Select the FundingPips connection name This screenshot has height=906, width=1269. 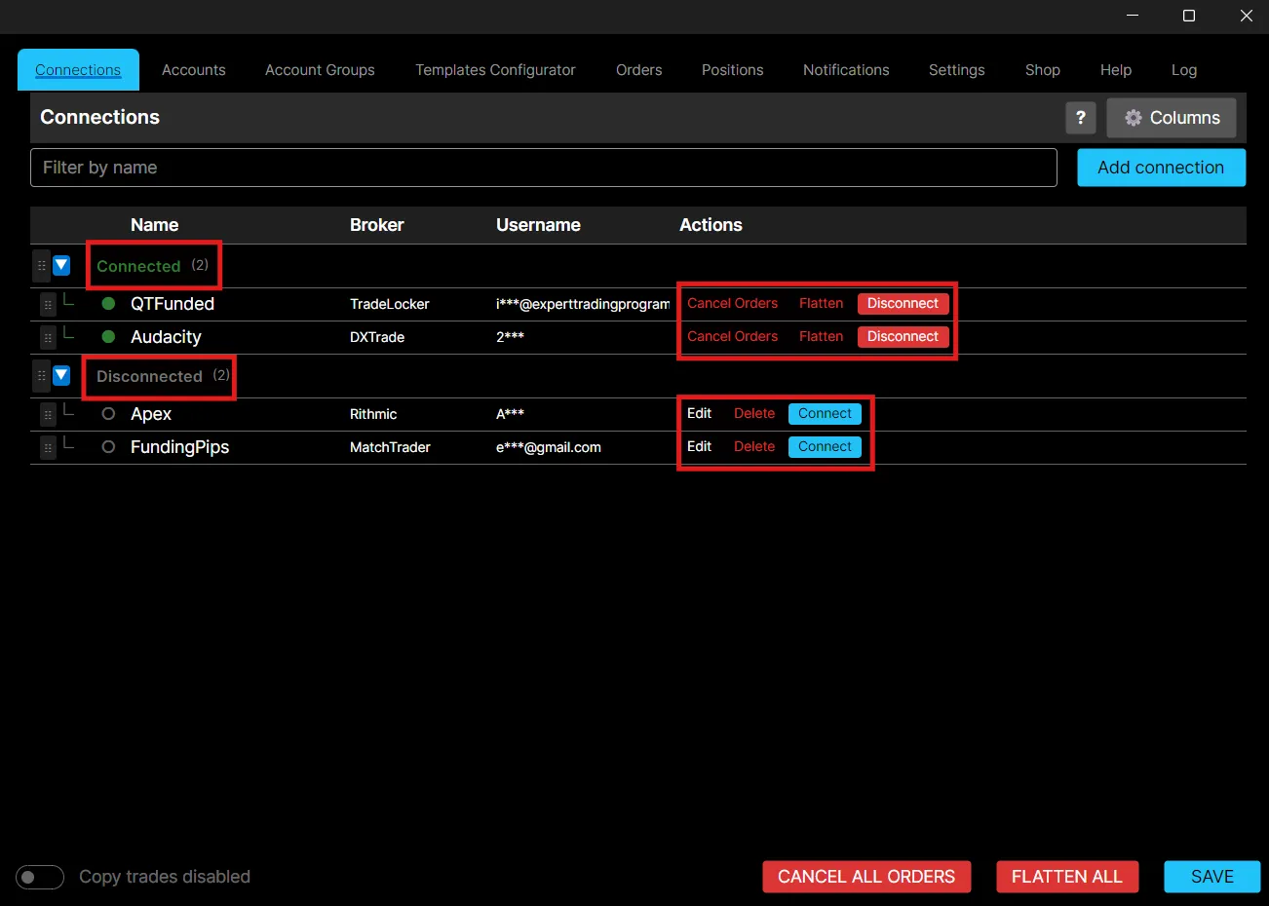pos(179,447)
